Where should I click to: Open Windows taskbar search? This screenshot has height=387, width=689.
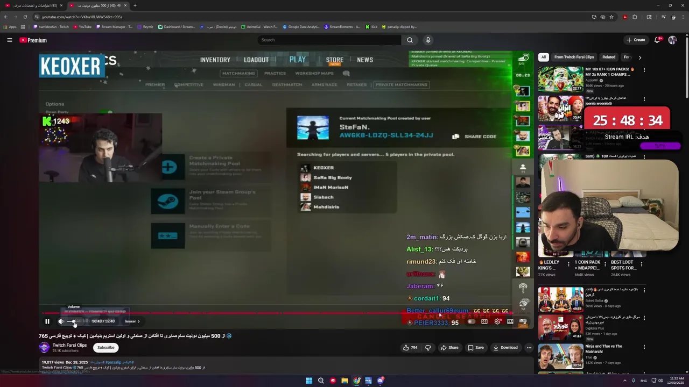tap(321, 381)
